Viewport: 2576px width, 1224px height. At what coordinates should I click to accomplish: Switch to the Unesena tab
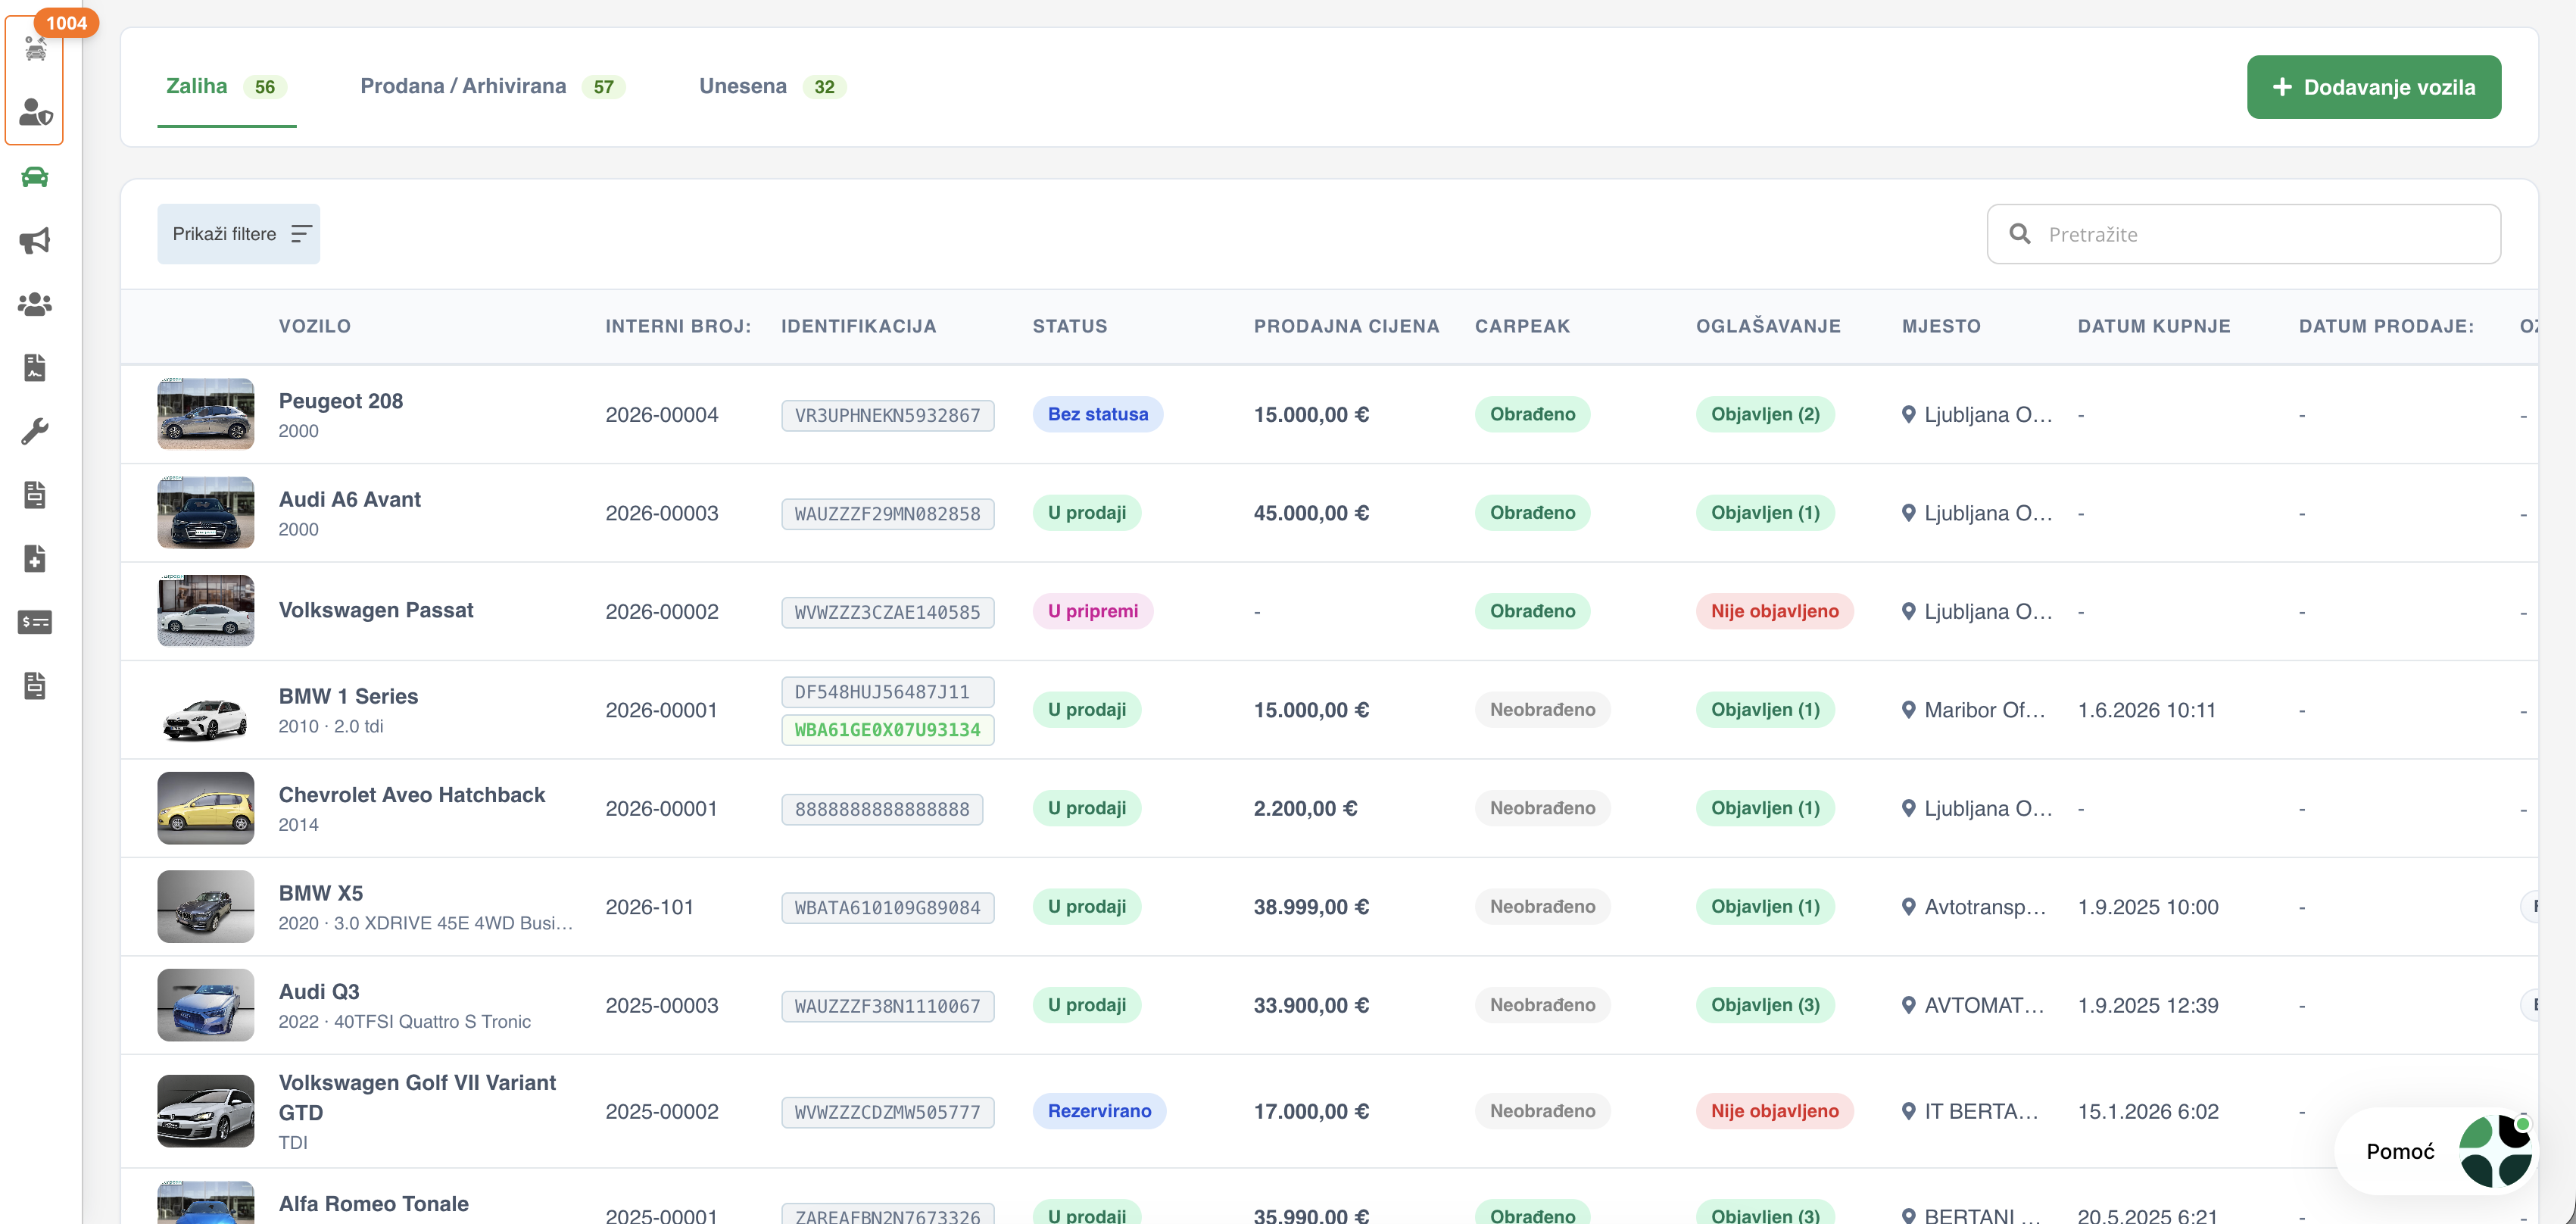click(x=772, y=87)
